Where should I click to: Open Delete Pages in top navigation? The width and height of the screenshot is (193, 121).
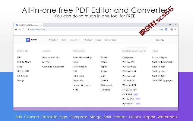pos(110,40)
